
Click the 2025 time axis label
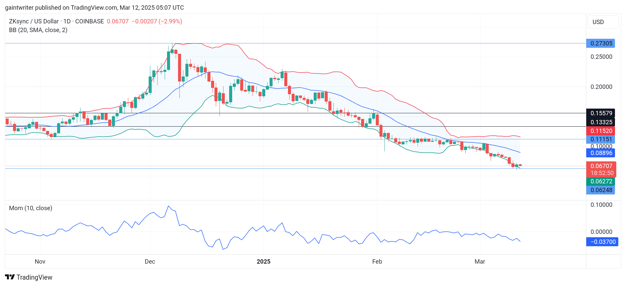pos(264,262)
